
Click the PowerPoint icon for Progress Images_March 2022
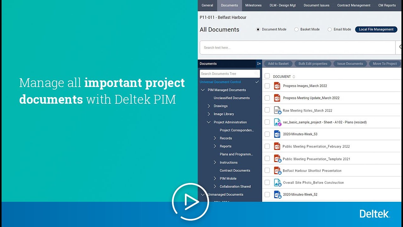(x=277, y=86)
